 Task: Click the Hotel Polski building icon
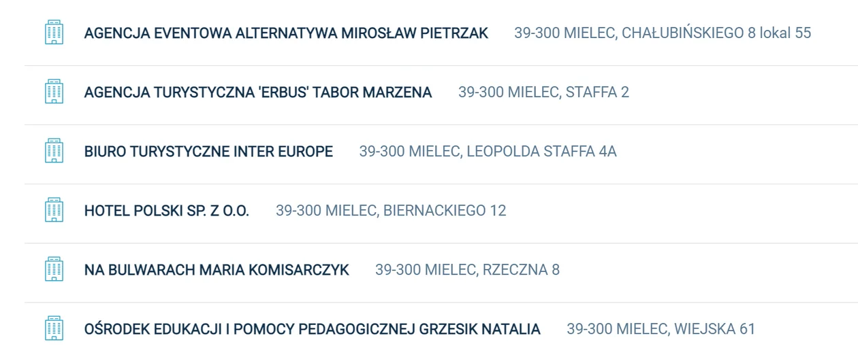54,210
